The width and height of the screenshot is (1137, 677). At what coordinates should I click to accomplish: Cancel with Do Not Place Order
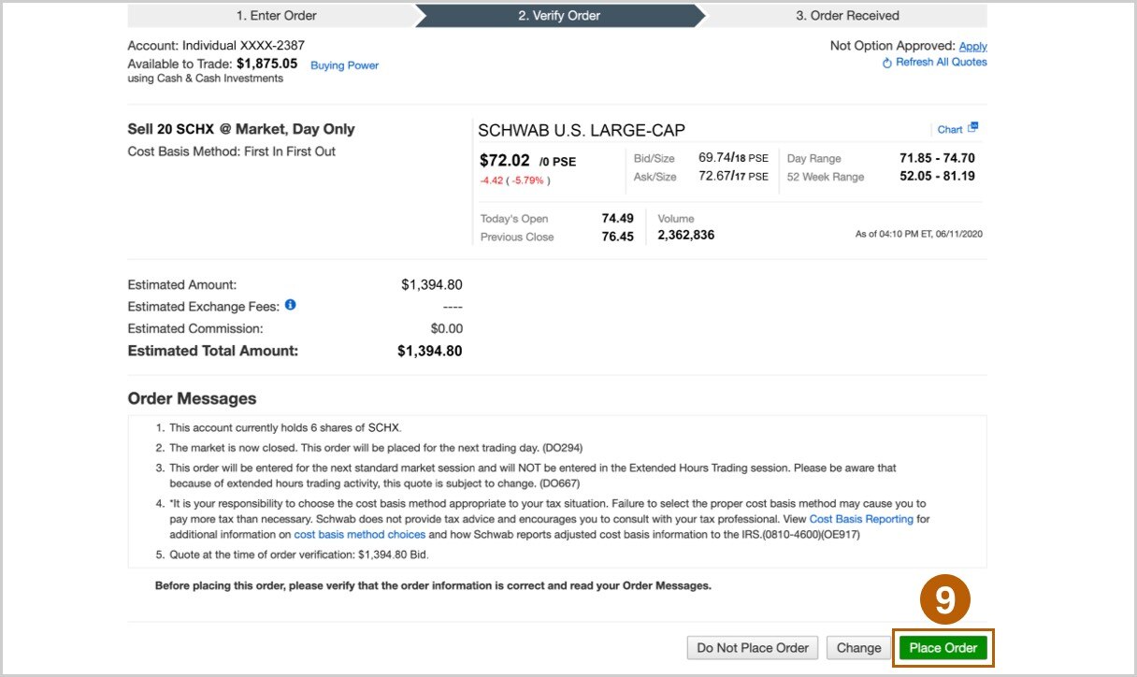point(753,648)
